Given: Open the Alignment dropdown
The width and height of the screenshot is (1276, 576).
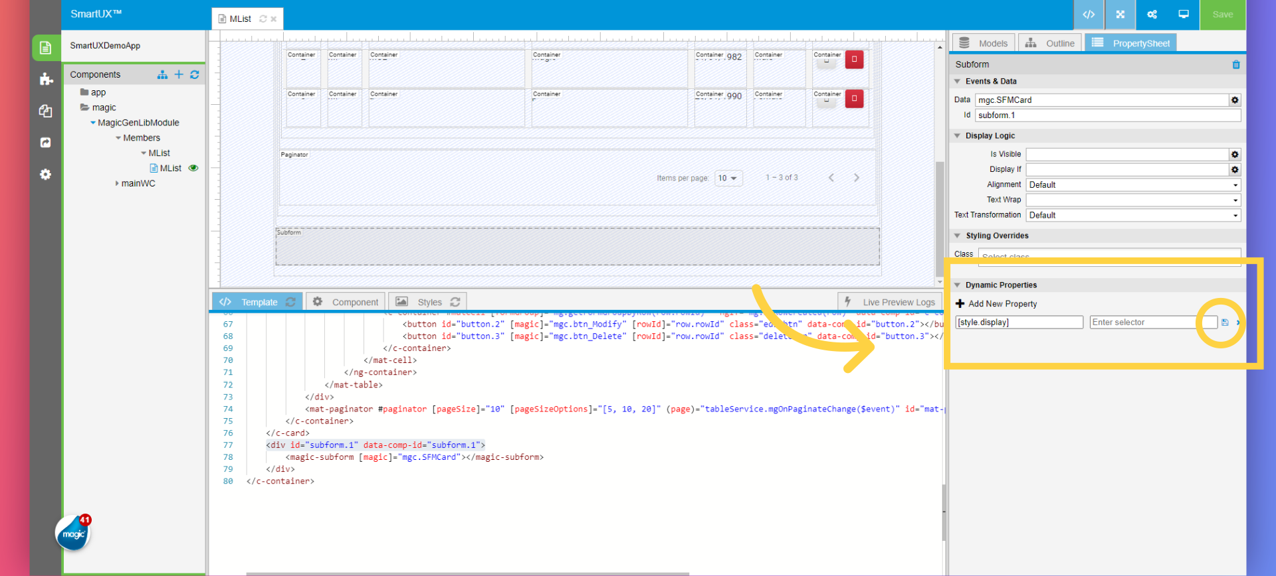Looking at the screenshot, I should tap(1133, 185).
